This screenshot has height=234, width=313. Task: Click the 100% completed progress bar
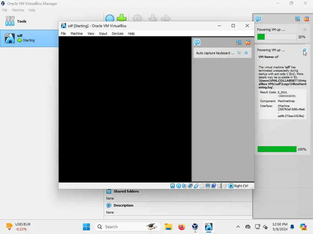click(277, 149)
